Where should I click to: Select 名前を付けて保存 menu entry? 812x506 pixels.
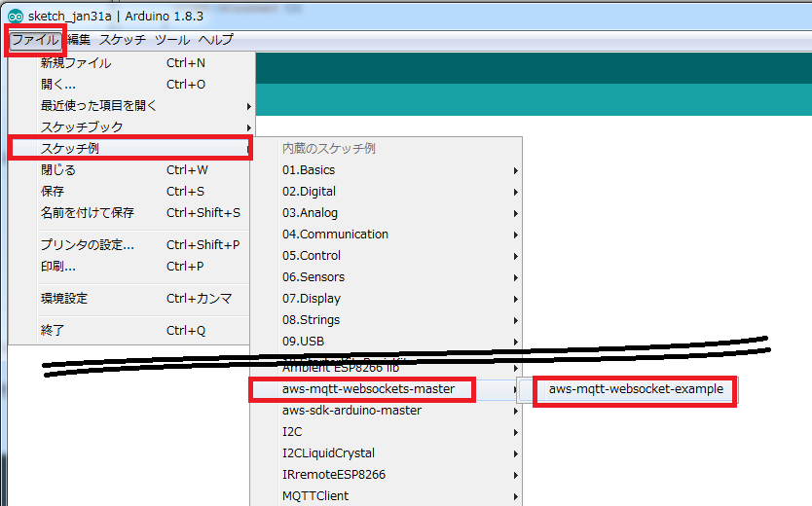pos(130,213)
